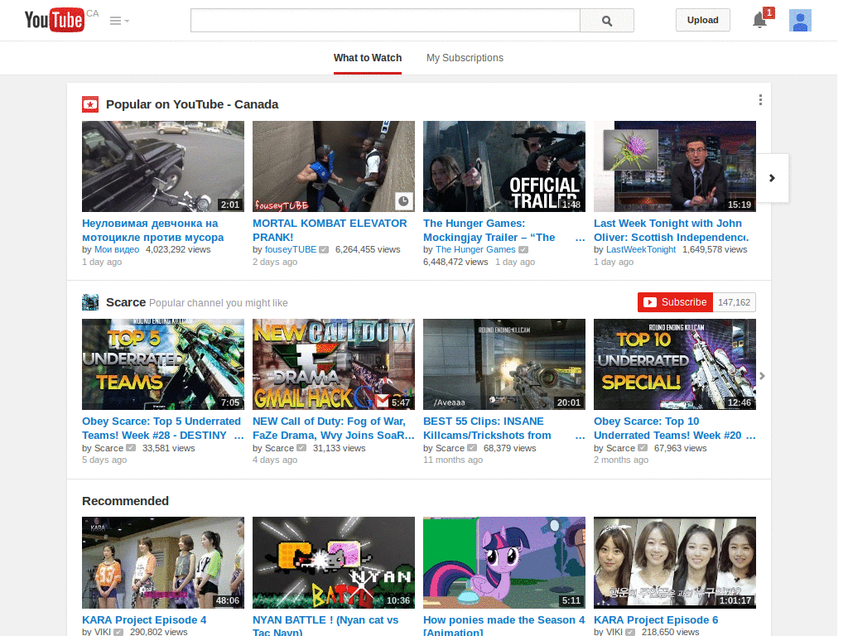
Task: Open the ponies Season 4 animation thumbnail
Action: coord(504,563)
